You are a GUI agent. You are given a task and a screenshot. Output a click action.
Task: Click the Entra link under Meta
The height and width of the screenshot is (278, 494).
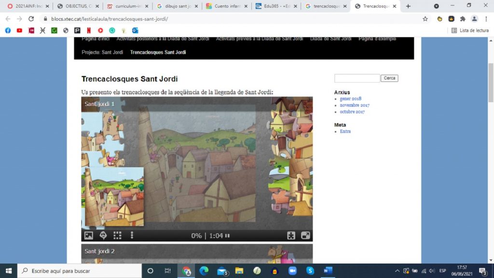[345, 131]
